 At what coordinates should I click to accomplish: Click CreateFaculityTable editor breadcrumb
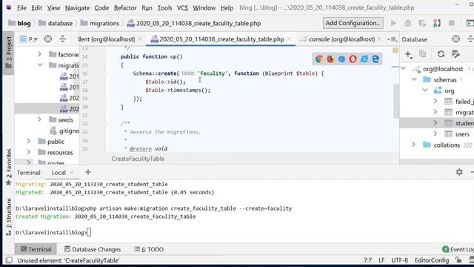tap(138, 159)
